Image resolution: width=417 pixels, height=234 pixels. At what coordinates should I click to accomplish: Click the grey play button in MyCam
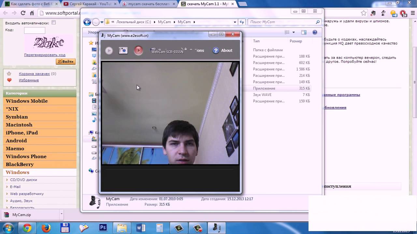click(109, 50)
